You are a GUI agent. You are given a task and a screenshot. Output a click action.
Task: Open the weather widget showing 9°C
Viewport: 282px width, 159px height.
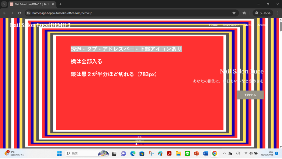pyautogui.click(x=14, y=153)
